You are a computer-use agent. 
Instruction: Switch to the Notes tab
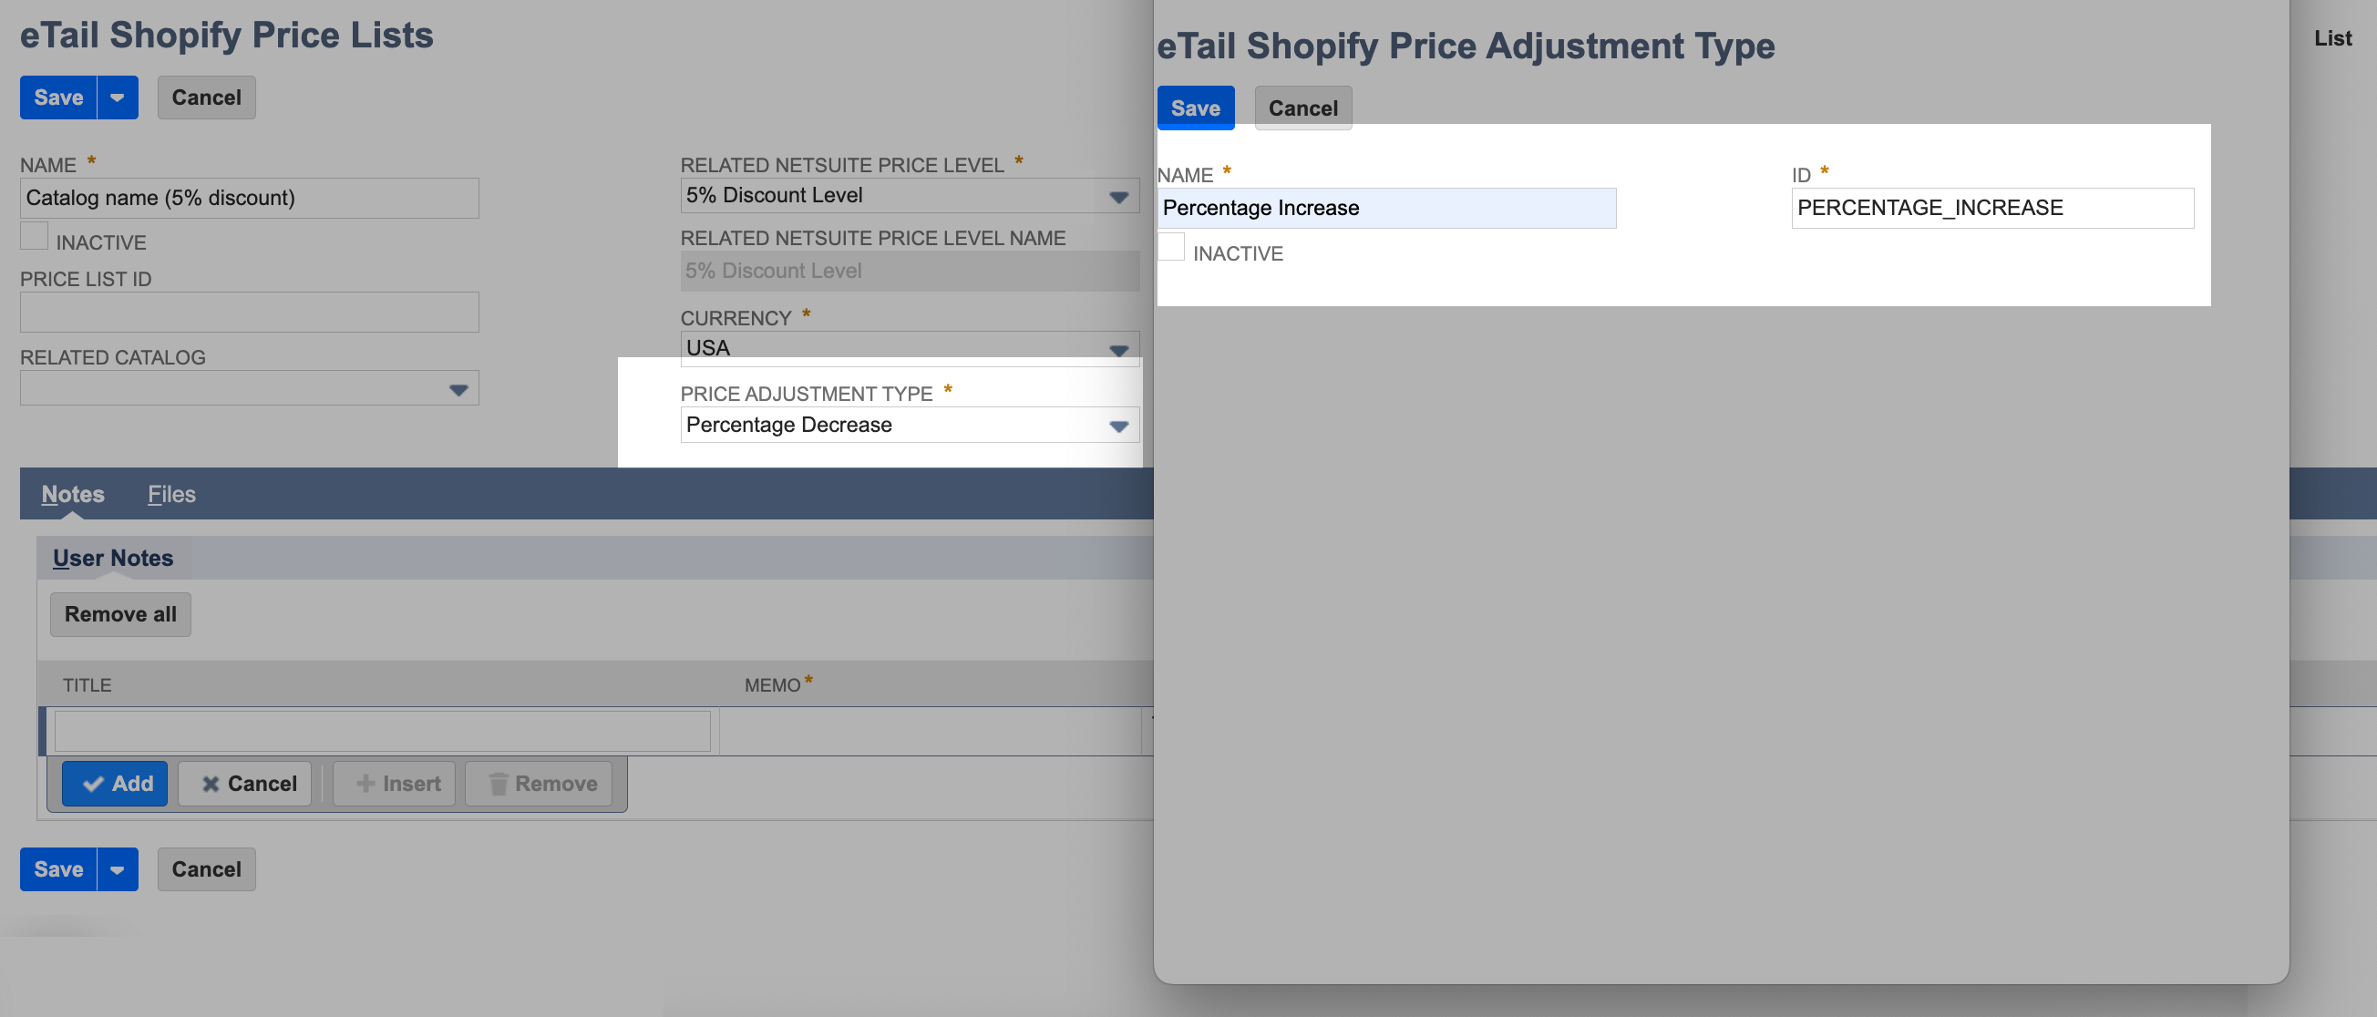tap(73, 494)
